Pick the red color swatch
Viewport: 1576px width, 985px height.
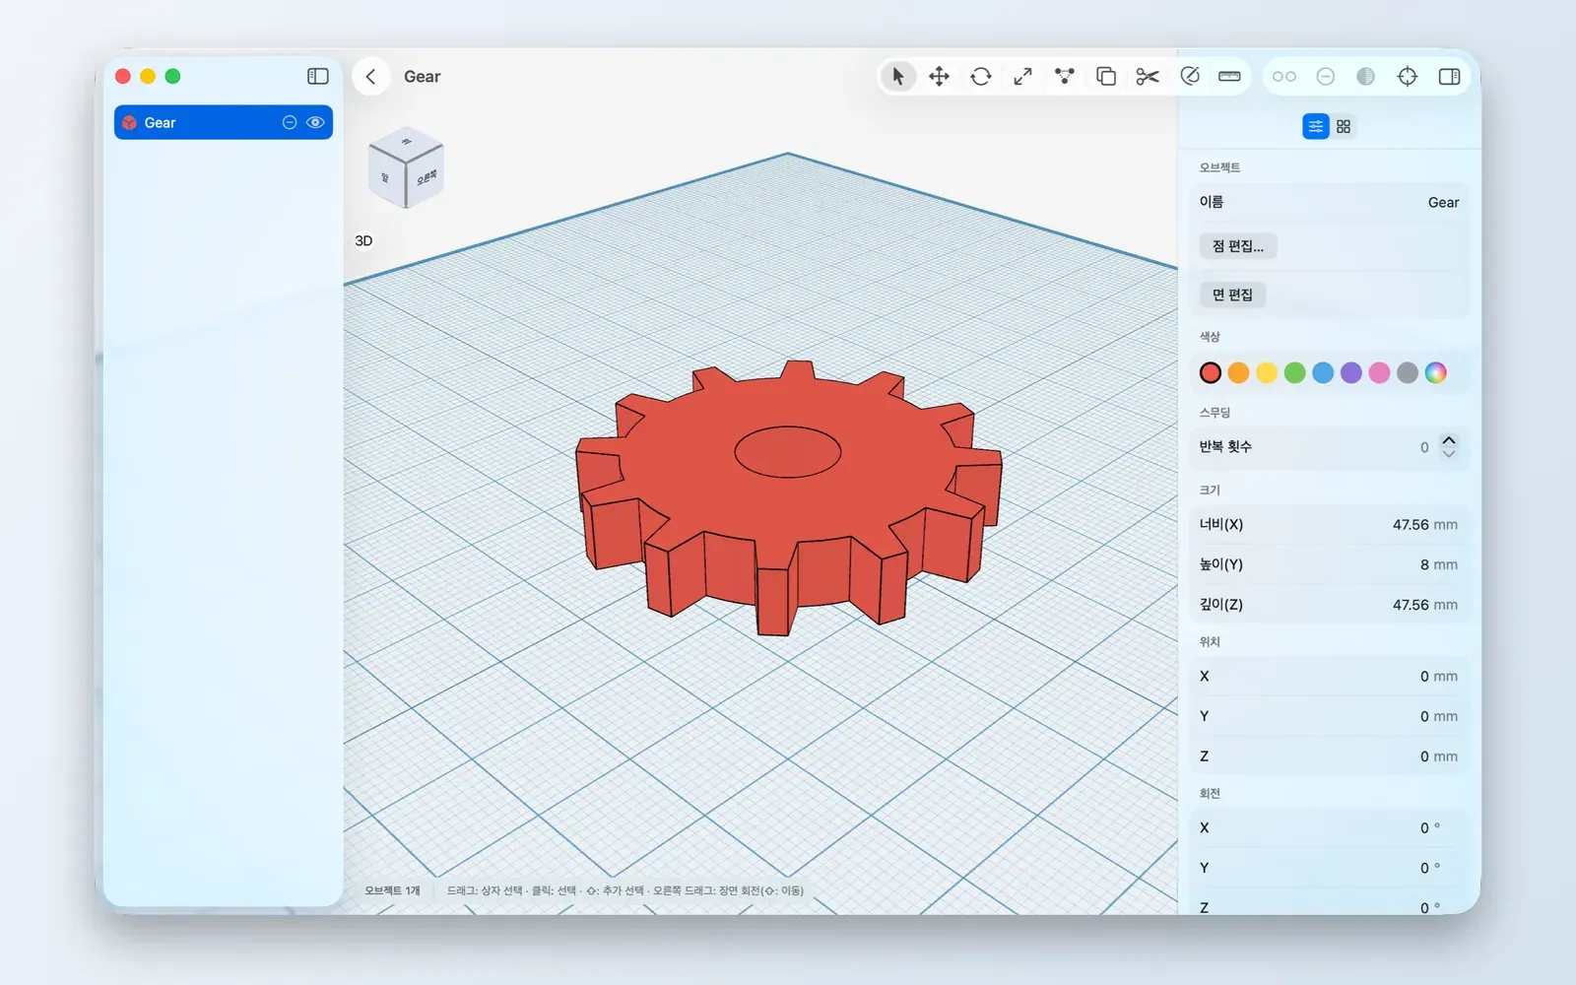point(1211,372)
